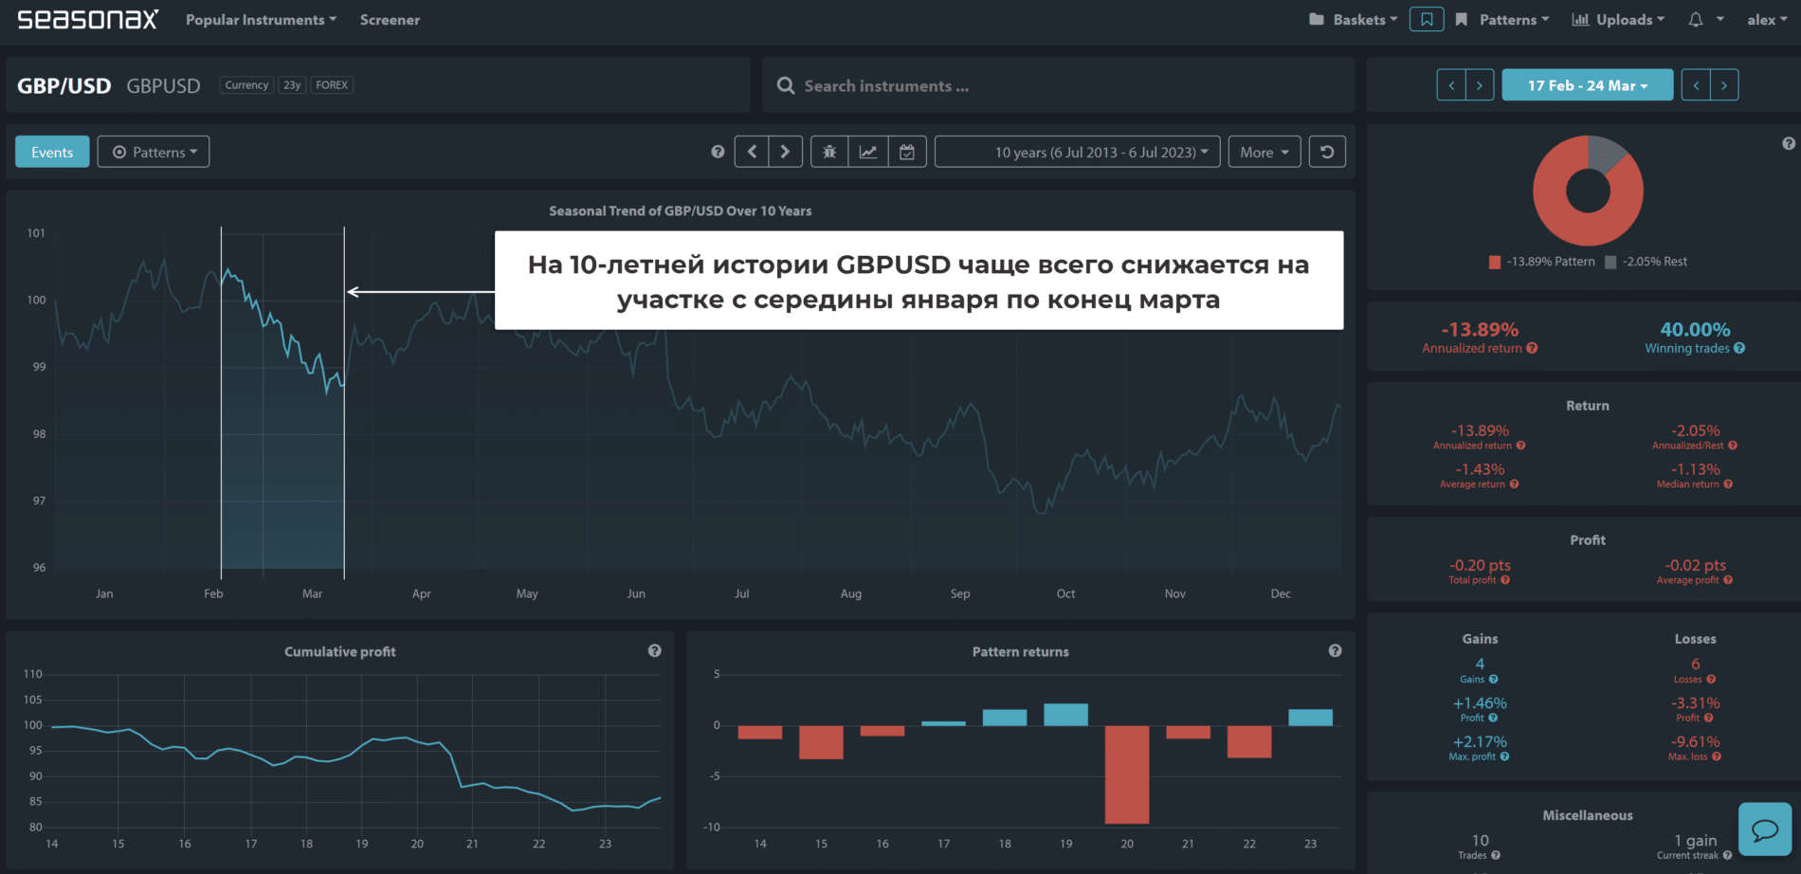The height and width of the screenshot is (874, 1801).
Task: Click the seasonax logo link
Action: (87, 20)
